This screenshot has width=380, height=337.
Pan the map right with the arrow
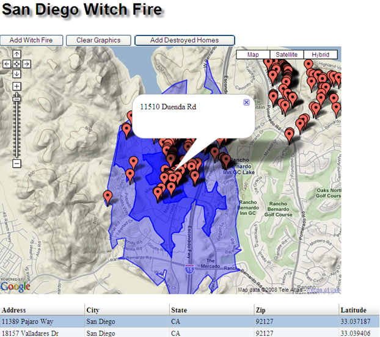27,64
